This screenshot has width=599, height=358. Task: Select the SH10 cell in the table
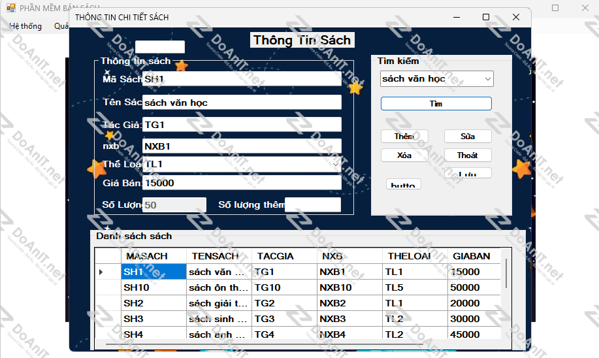pyautogui.click(x=154, y=287)
